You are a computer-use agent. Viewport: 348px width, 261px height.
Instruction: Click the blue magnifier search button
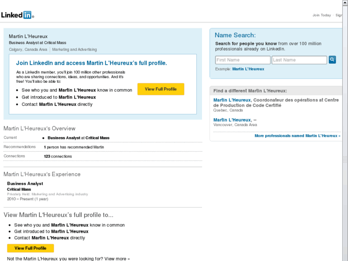(332, 59)
